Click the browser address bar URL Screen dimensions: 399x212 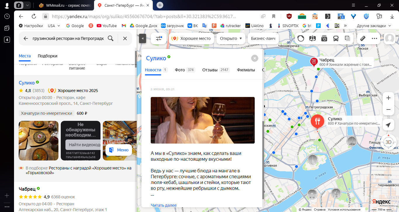(144, 16)
